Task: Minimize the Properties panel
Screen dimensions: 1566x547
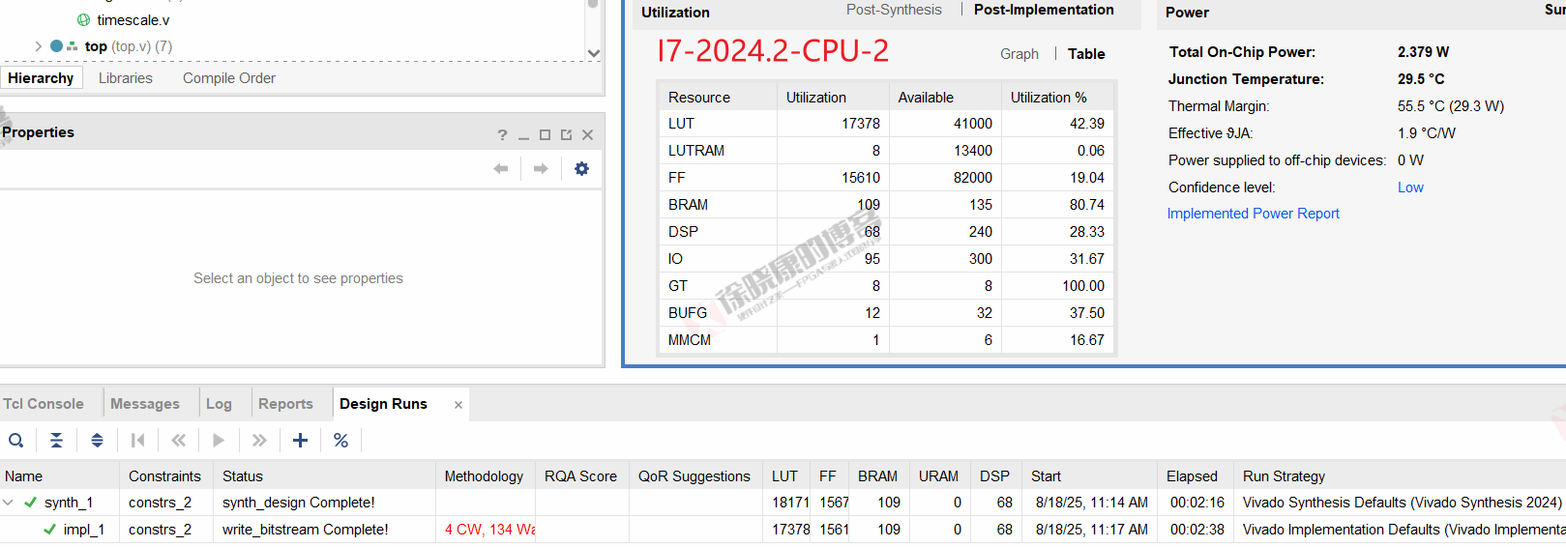Action: click(x=523, y=136)
